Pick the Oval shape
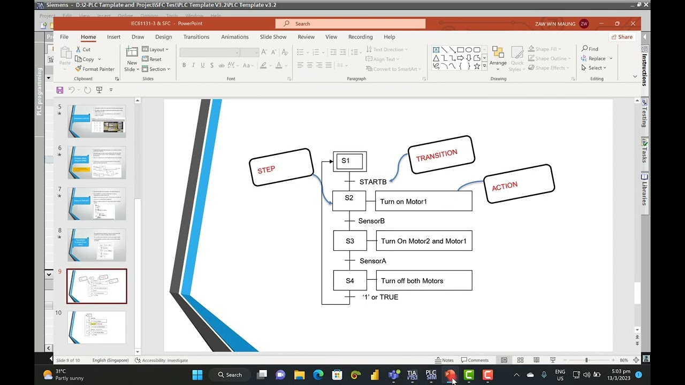This screenshot has height=385, width=685. pyautogui.click(x=468, y=50)
